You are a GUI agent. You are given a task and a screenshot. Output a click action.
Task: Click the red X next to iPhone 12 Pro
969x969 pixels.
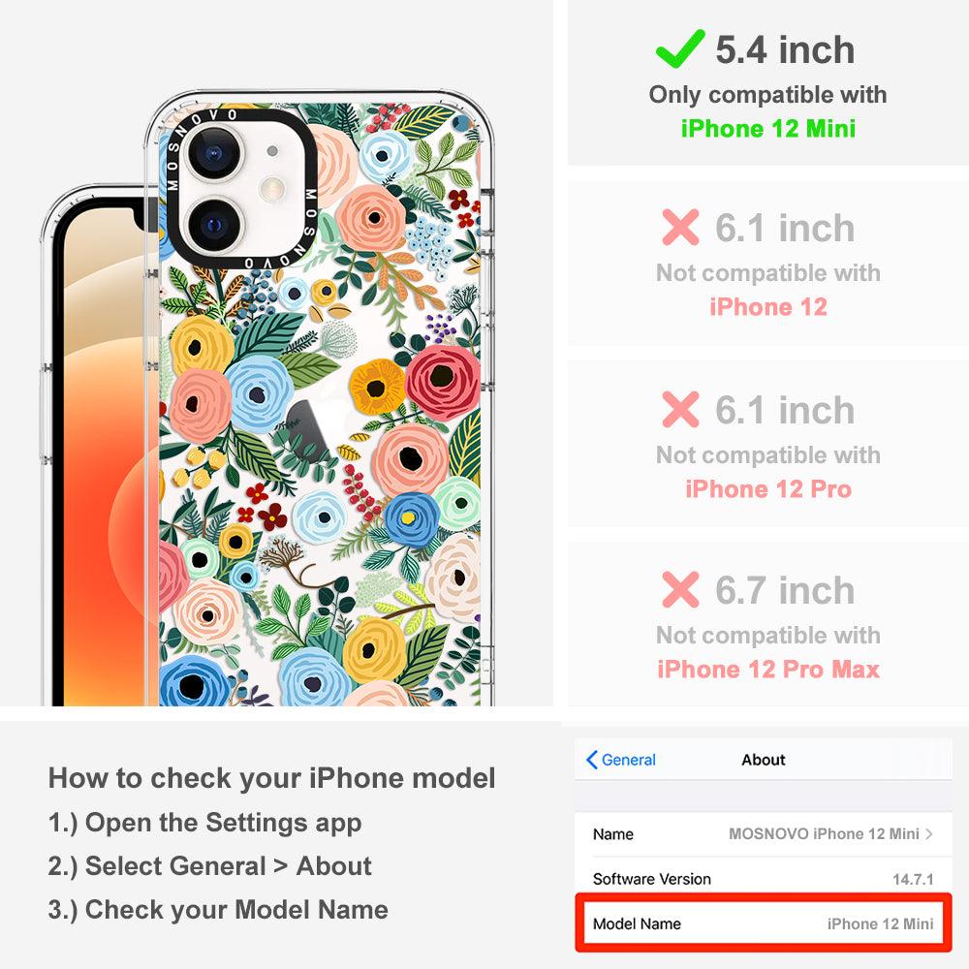click(x=680, y=409)
